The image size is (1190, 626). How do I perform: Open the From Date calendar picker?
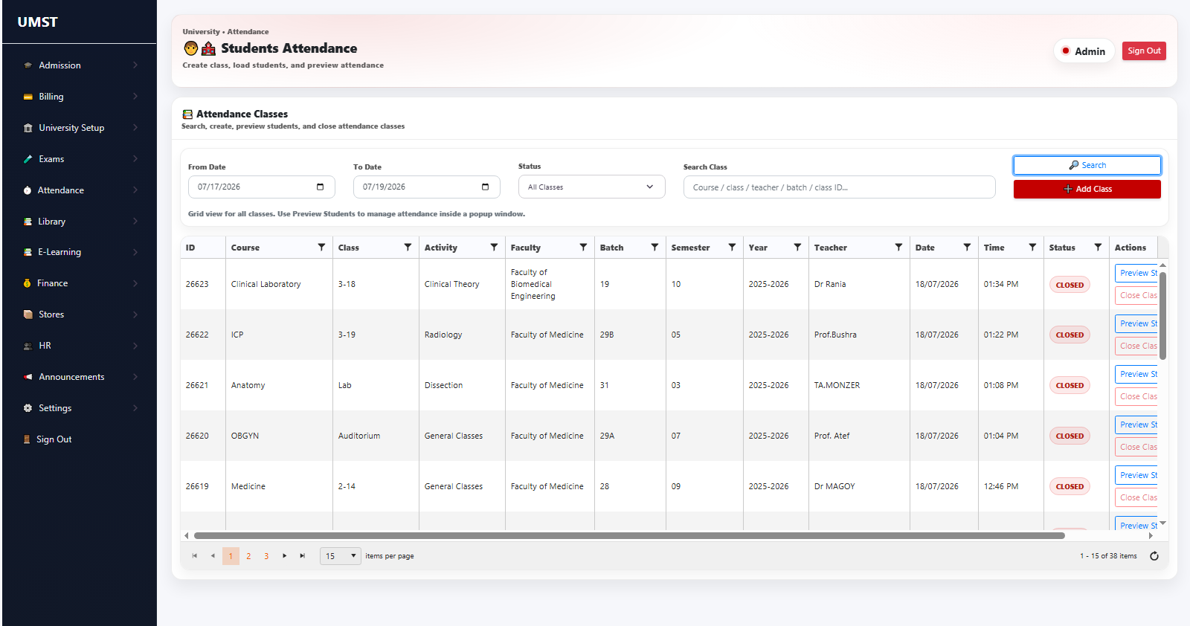(x=320, y=187)
